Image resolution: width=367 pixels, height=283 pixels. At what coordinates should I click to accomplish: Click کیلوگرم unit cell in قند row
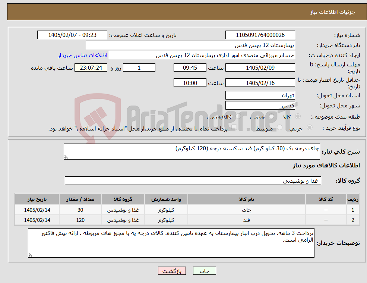[x=166, y=220]
